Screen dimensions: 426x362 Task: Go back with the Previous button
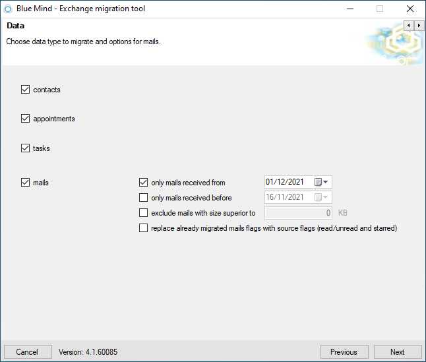[344, 352]
